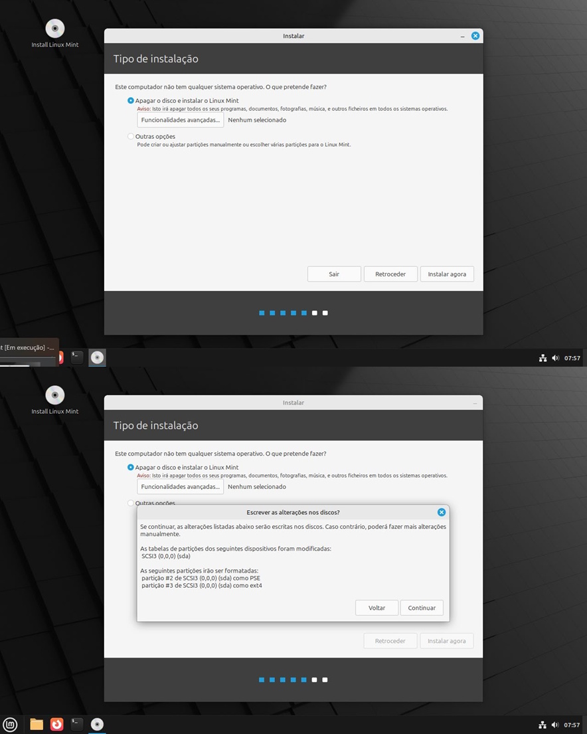
Task: Click the '[Em execução]' taskbar window preview
Action: pyautogui.click(x=28, y=351)
